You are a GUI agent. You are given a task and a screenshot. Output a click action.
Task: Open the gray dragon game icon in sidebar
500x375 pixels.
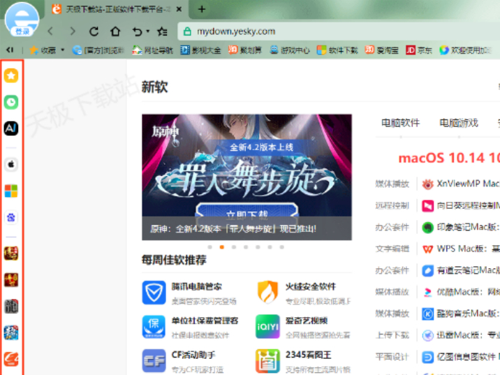tap(11, 307)
